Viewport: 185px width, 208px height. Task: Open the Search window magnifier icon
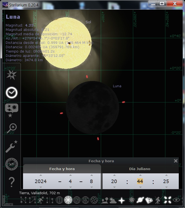tap(12, 128)
